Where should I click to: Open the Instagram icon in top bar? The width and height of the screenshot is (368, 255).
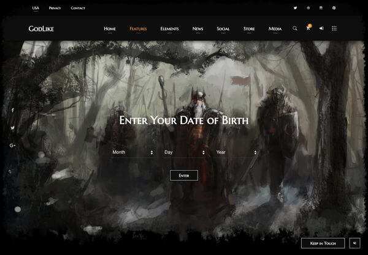point(321,8)
